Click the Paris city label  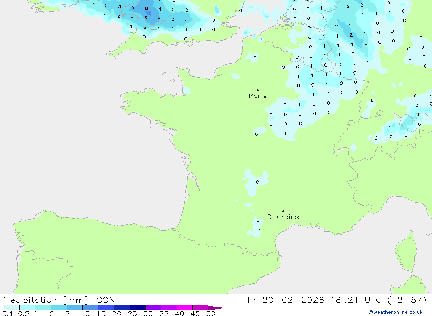257,96
